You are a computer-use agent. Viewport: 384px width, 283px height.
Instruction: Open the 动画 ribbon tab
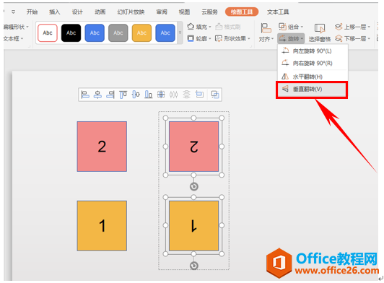[100, 12]
